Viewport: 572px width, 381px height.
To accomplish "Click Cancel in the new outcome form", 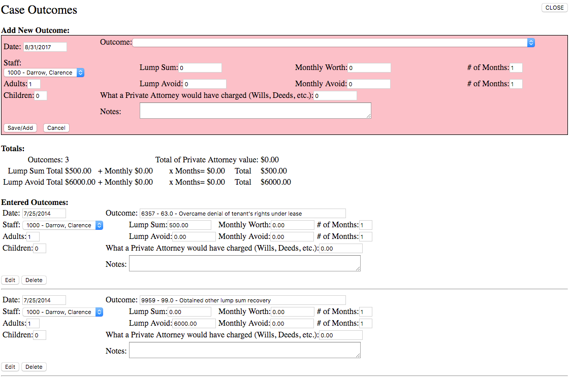I will (56, 128).
